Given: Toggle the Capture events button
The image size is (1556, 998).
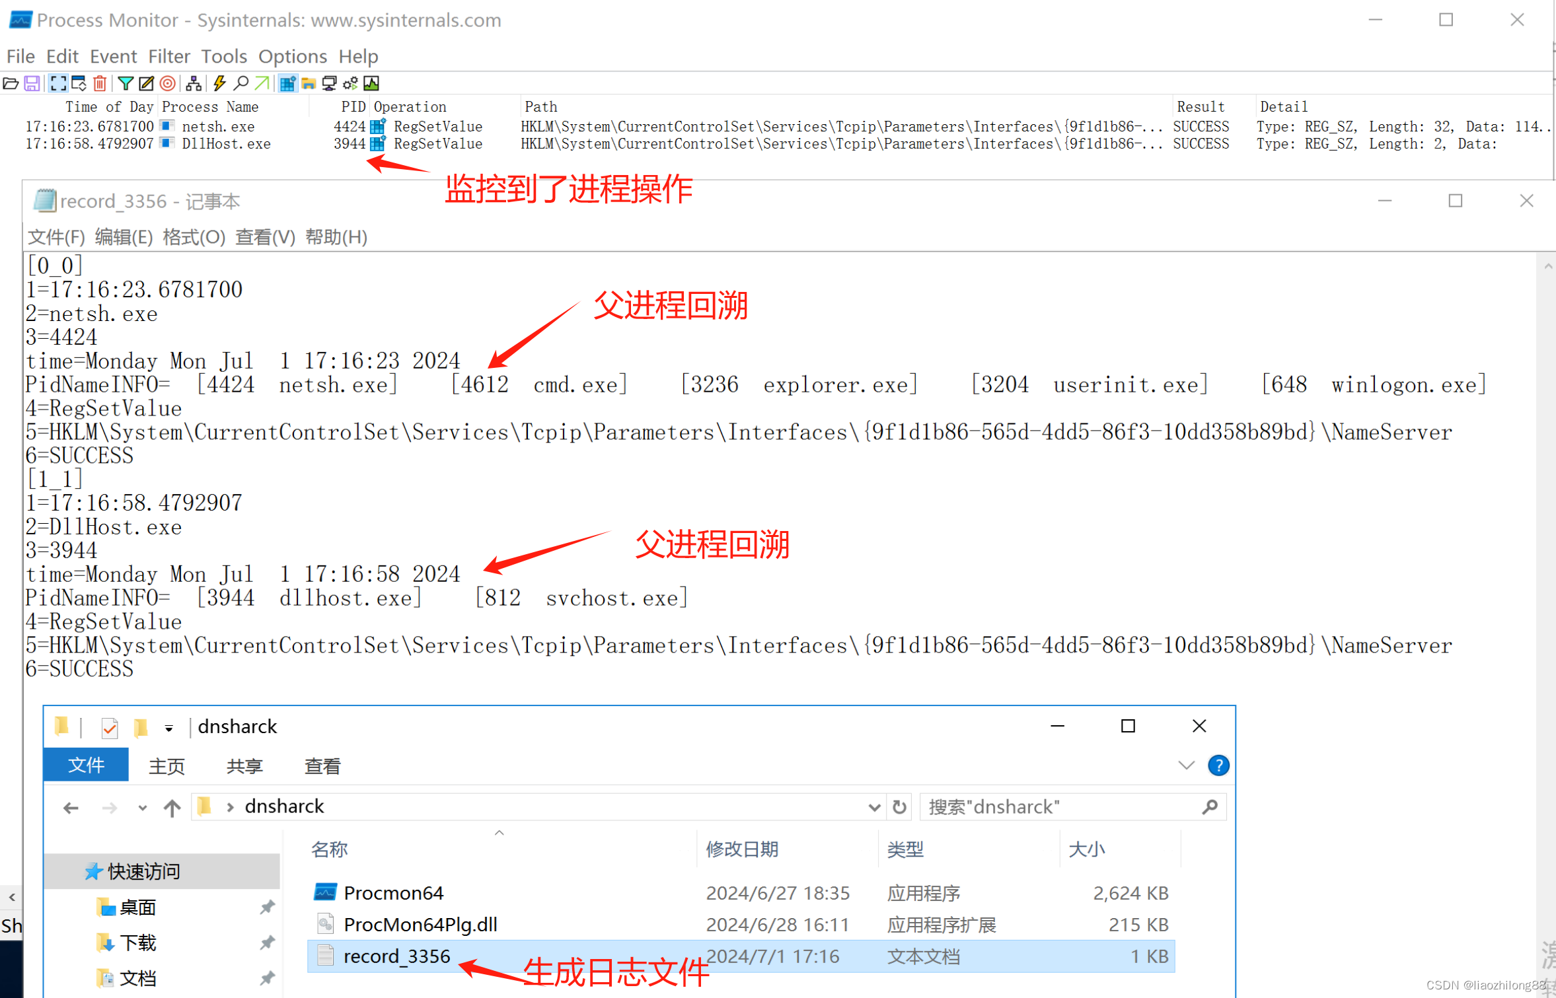Looking at the screenshot, I should point(58,83).
